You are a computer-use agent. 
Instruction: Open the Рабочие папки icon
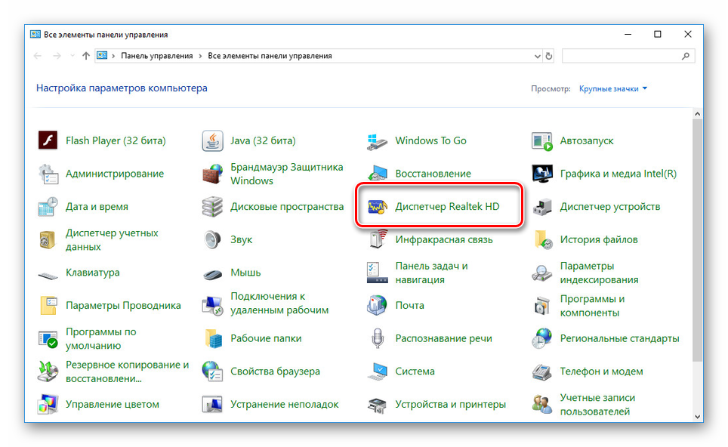(x=214, y=339)
